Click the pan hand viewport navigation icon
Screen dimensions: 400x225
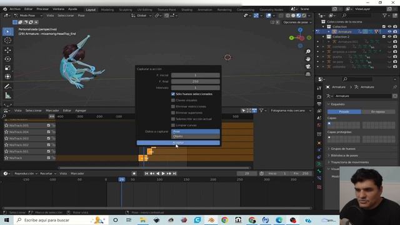[308, 59]
